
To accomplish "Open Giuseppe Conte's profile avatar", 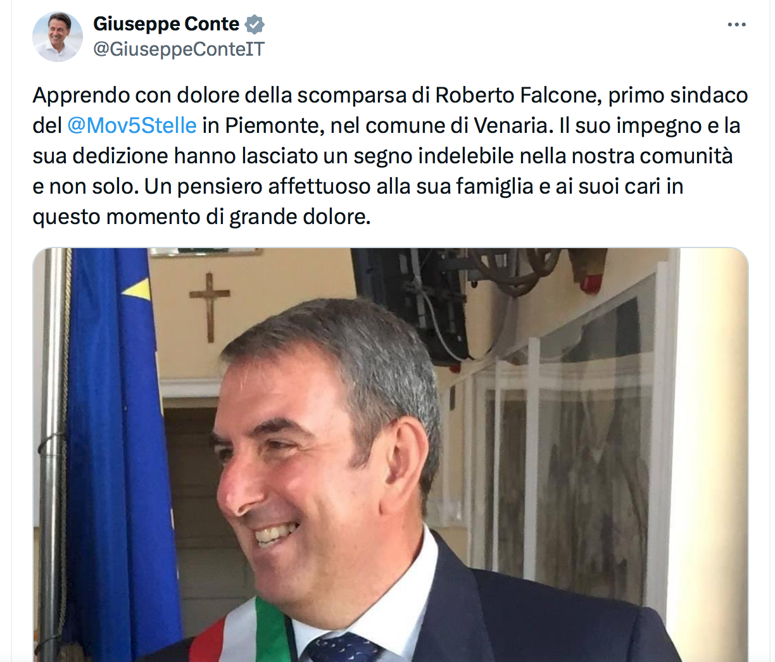I will pyautogui.click(x=58, y=37).
